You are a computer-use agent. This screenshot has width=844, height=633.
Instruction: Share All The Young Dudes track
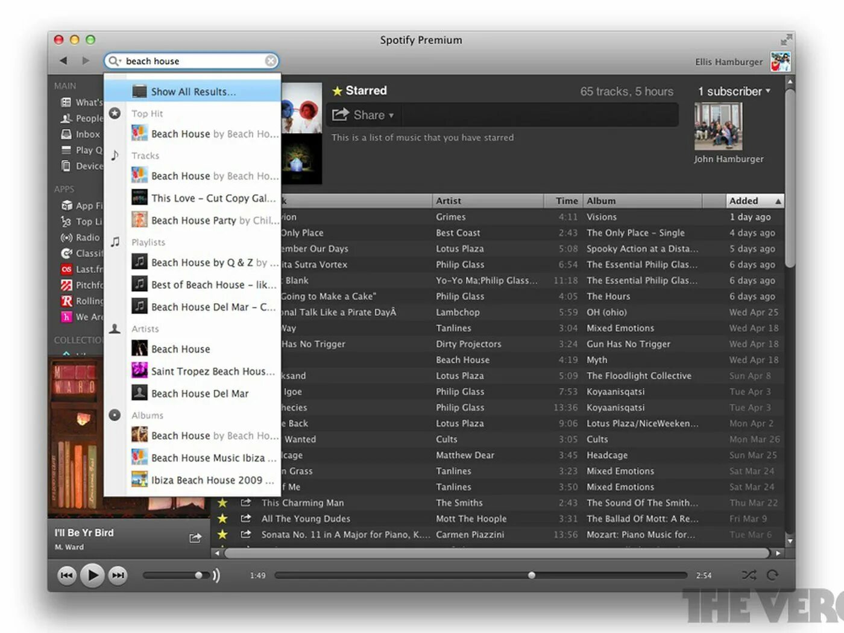246,518
